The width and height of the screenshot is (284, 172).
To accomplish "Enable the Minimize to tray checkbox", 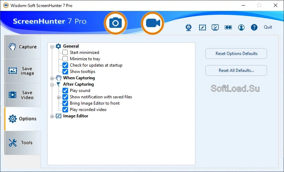I will coord(65,59).
